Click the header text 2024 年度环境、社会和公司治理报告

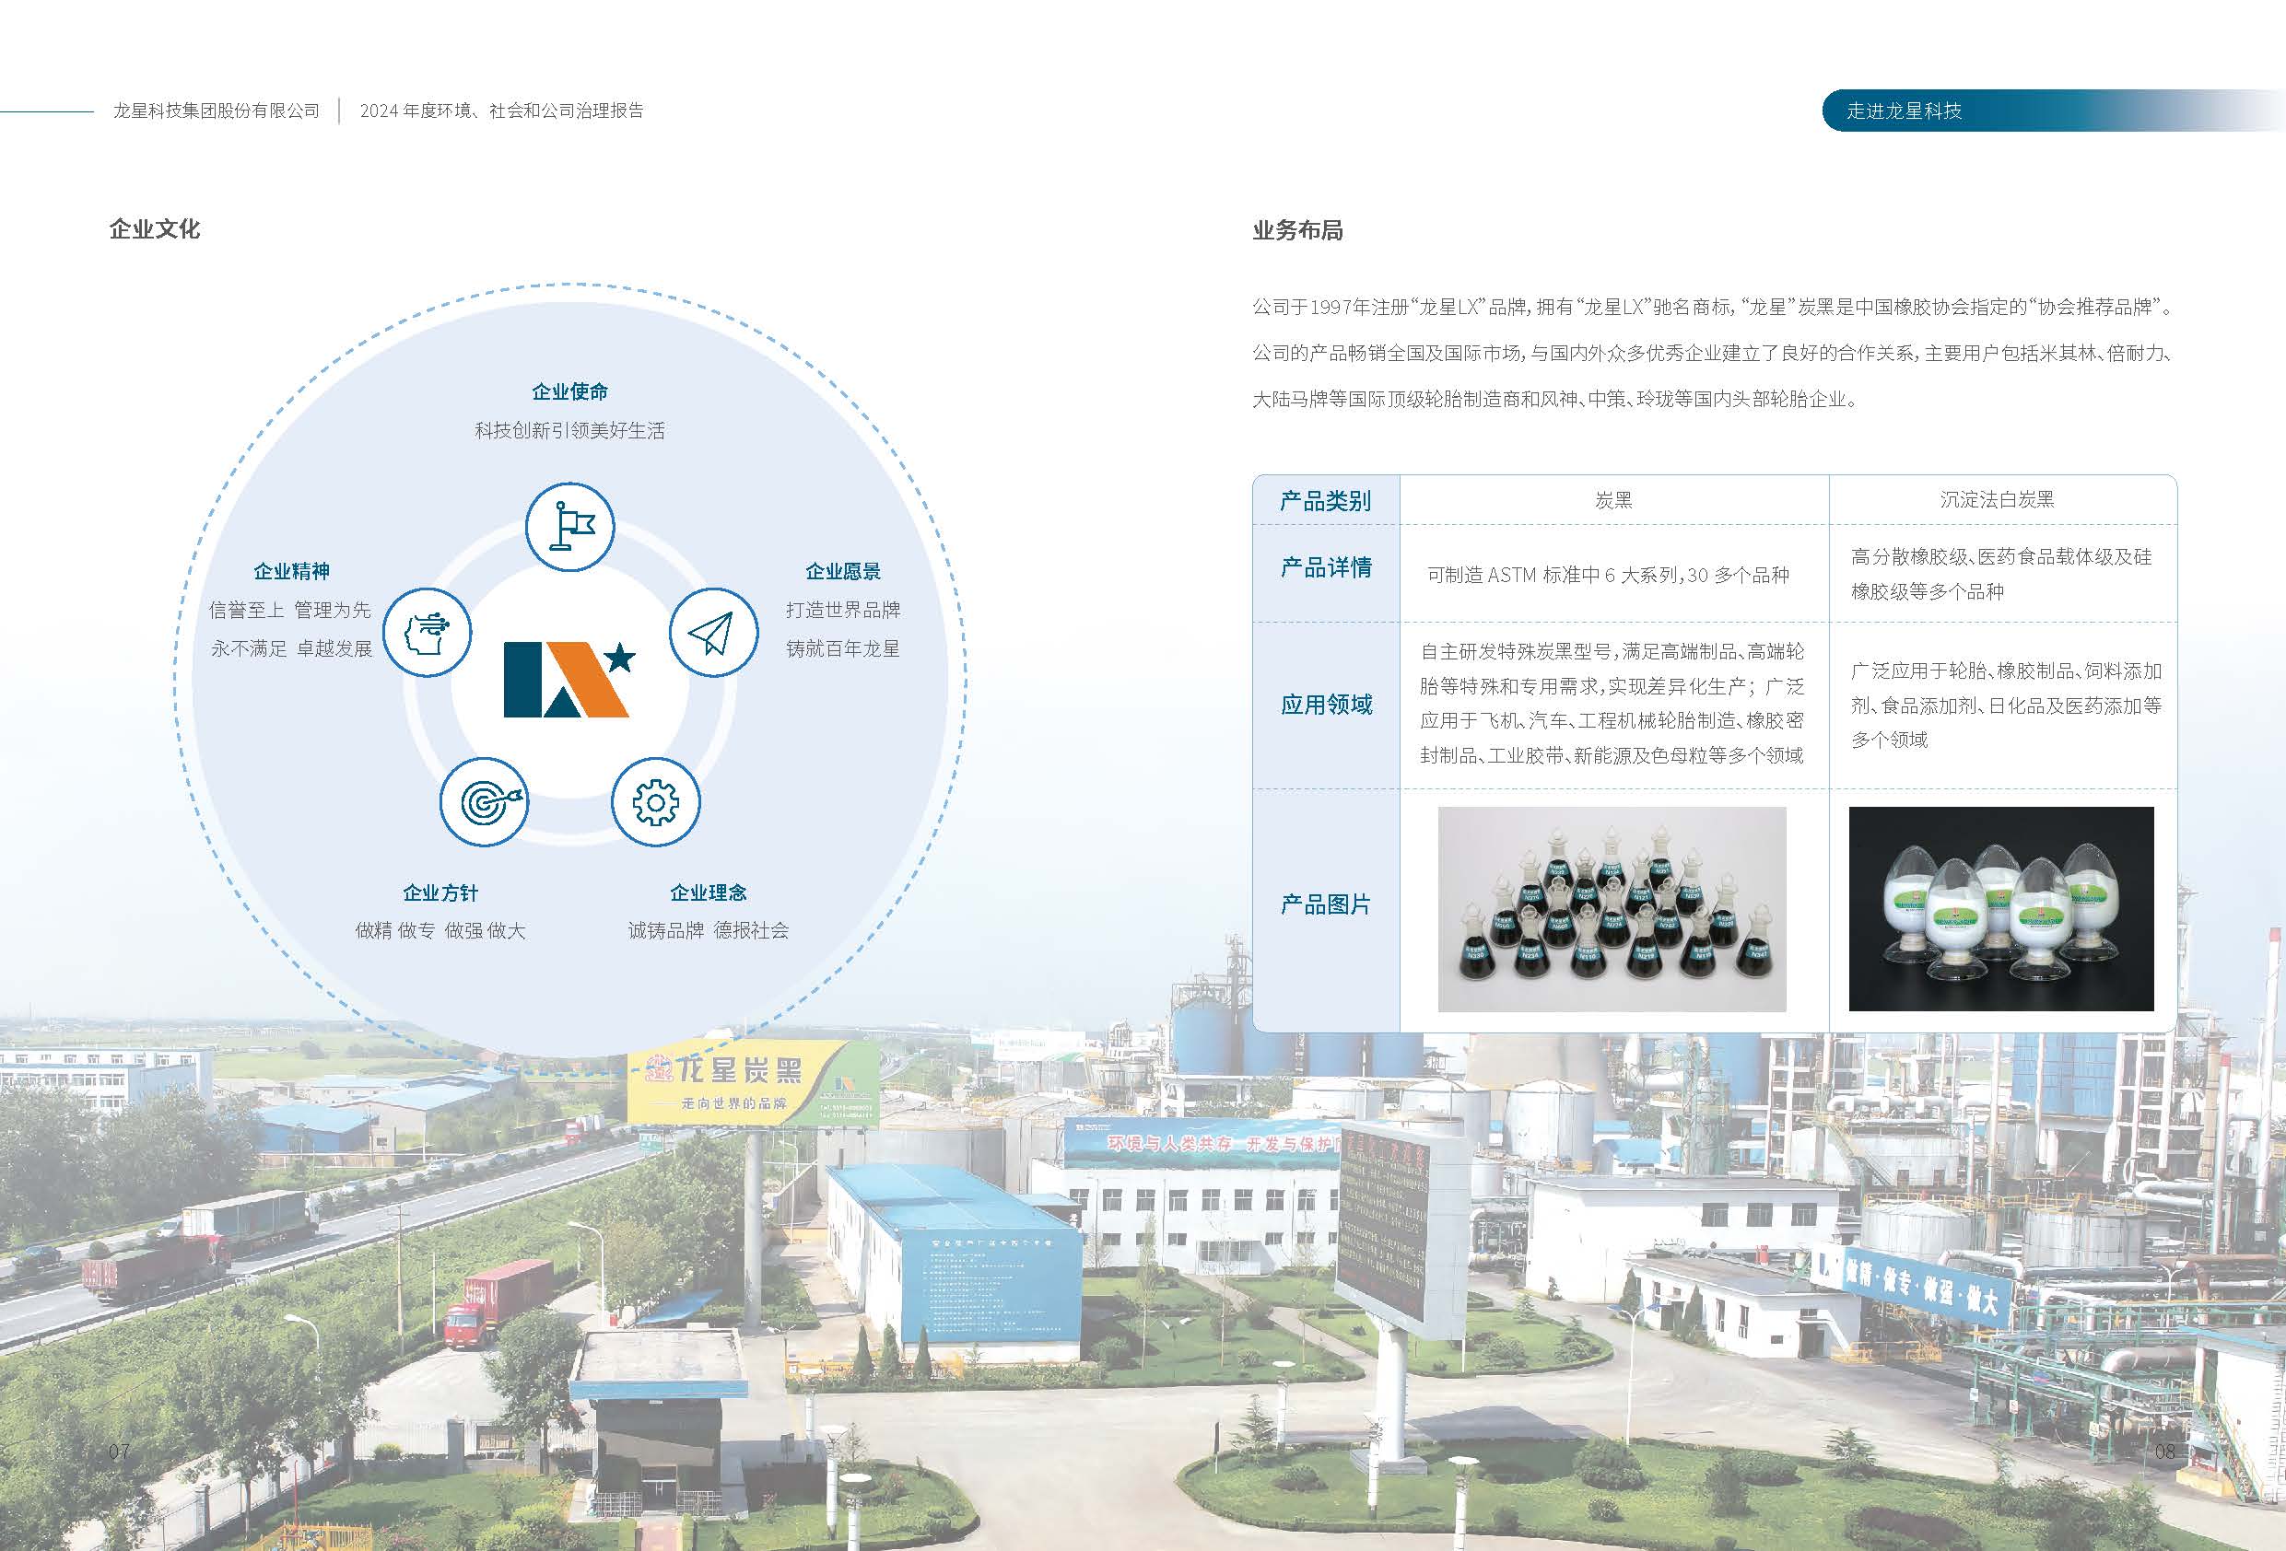coord(501,111)
